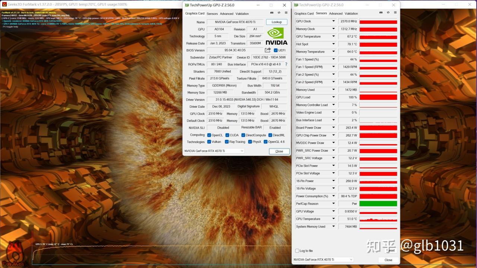This screenshot has width=477, height=268.
Task: Click the Board Power Draw value 283.4 W
Action: click(348, 127)
